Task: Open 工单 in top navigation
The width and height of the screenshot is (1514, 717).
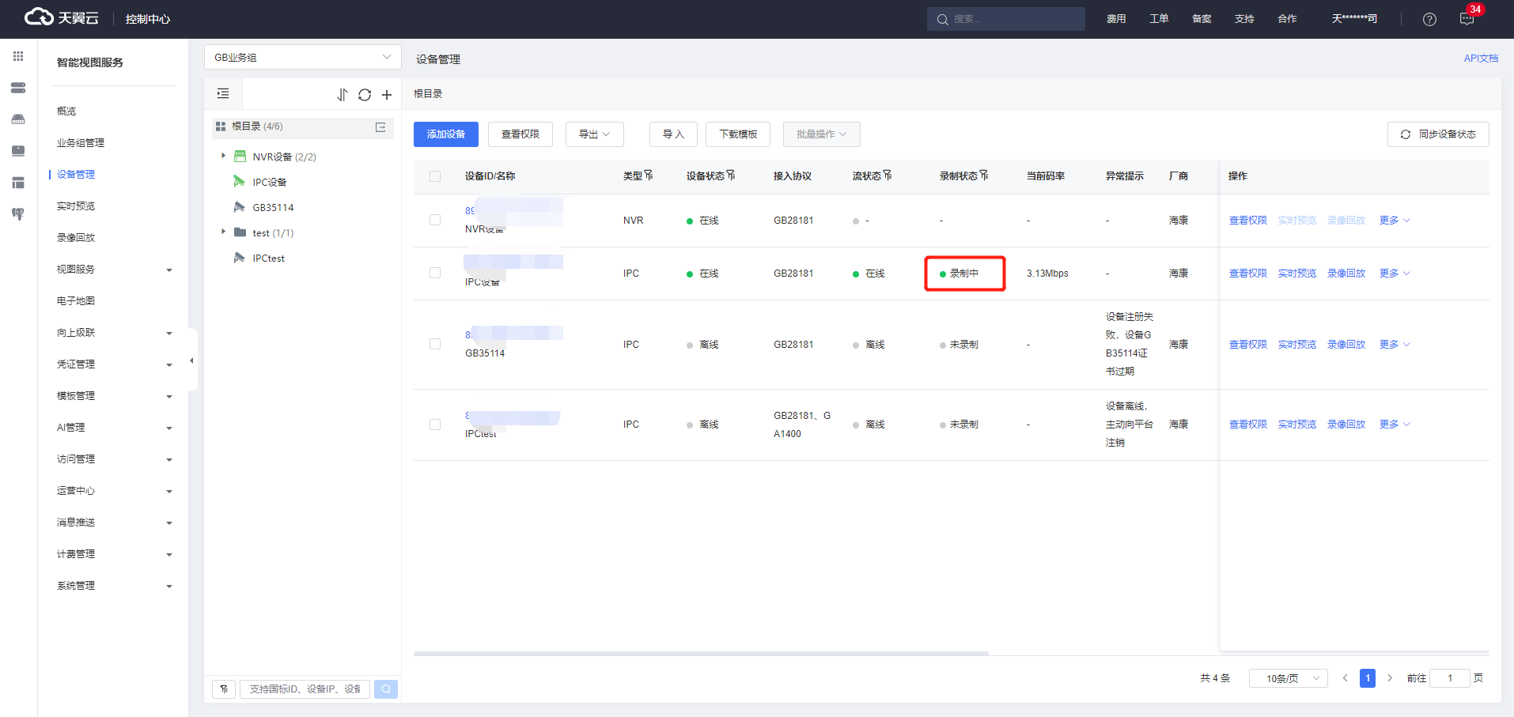Action: [x=1159, y=19]
